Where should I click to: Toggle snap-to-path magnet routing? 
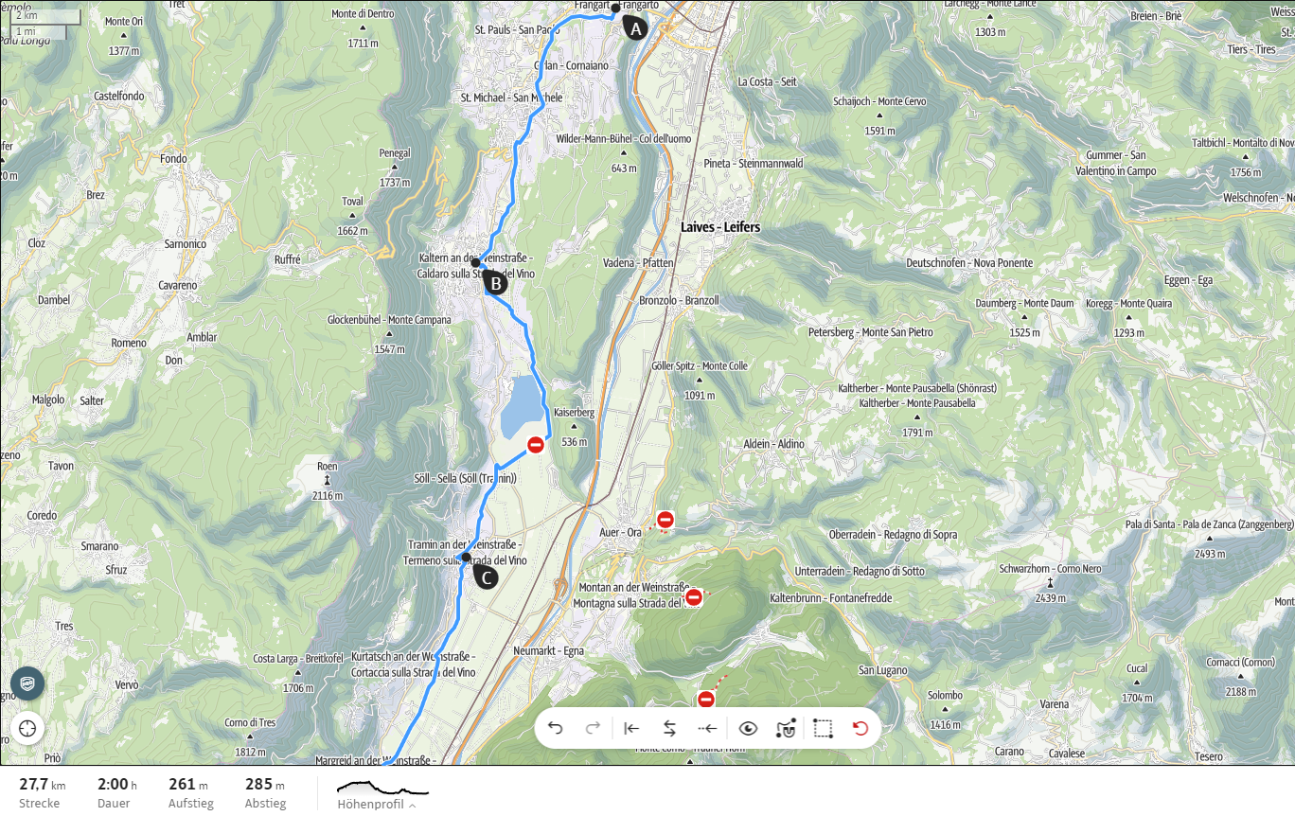(786, 728)
